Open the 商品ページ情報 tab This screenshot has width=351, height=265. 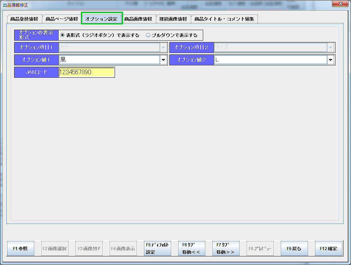tap(62, 19)
